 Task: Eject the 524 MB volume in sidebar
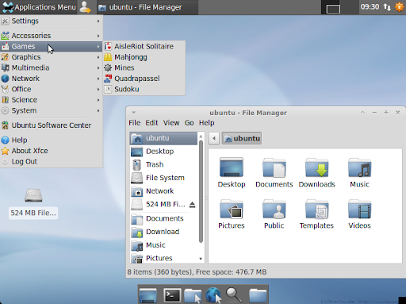click(x=192, y=205)
